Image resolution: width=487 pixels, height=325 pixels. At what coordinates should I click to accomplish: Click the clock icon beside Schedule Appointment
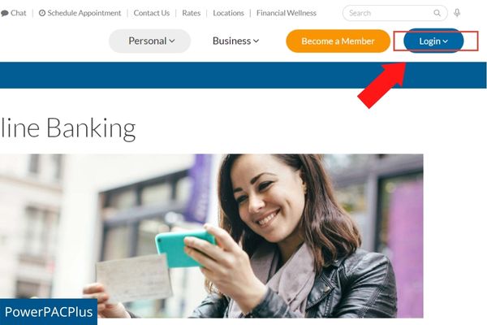42,13
